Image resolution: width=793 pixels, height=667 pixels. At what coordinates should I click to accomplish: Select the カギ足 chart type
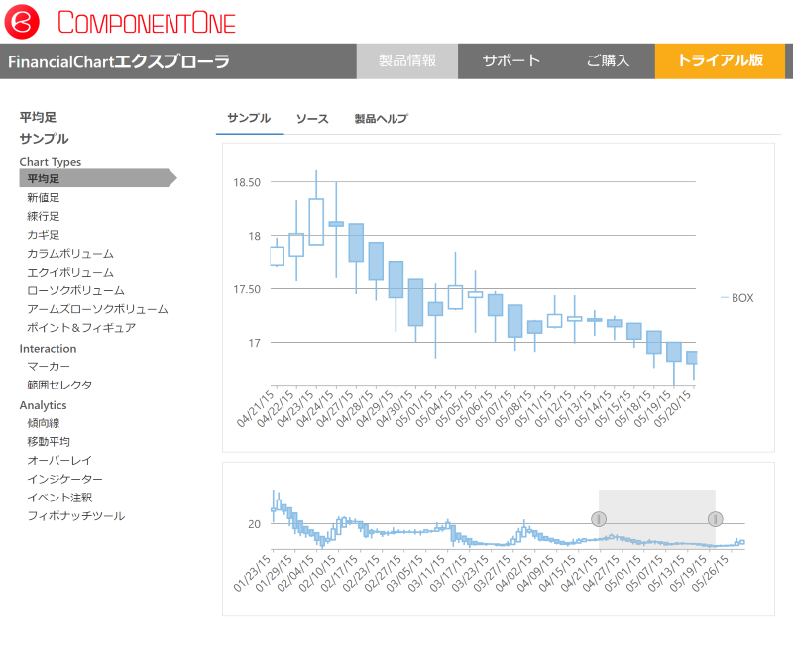click(44, 235)
